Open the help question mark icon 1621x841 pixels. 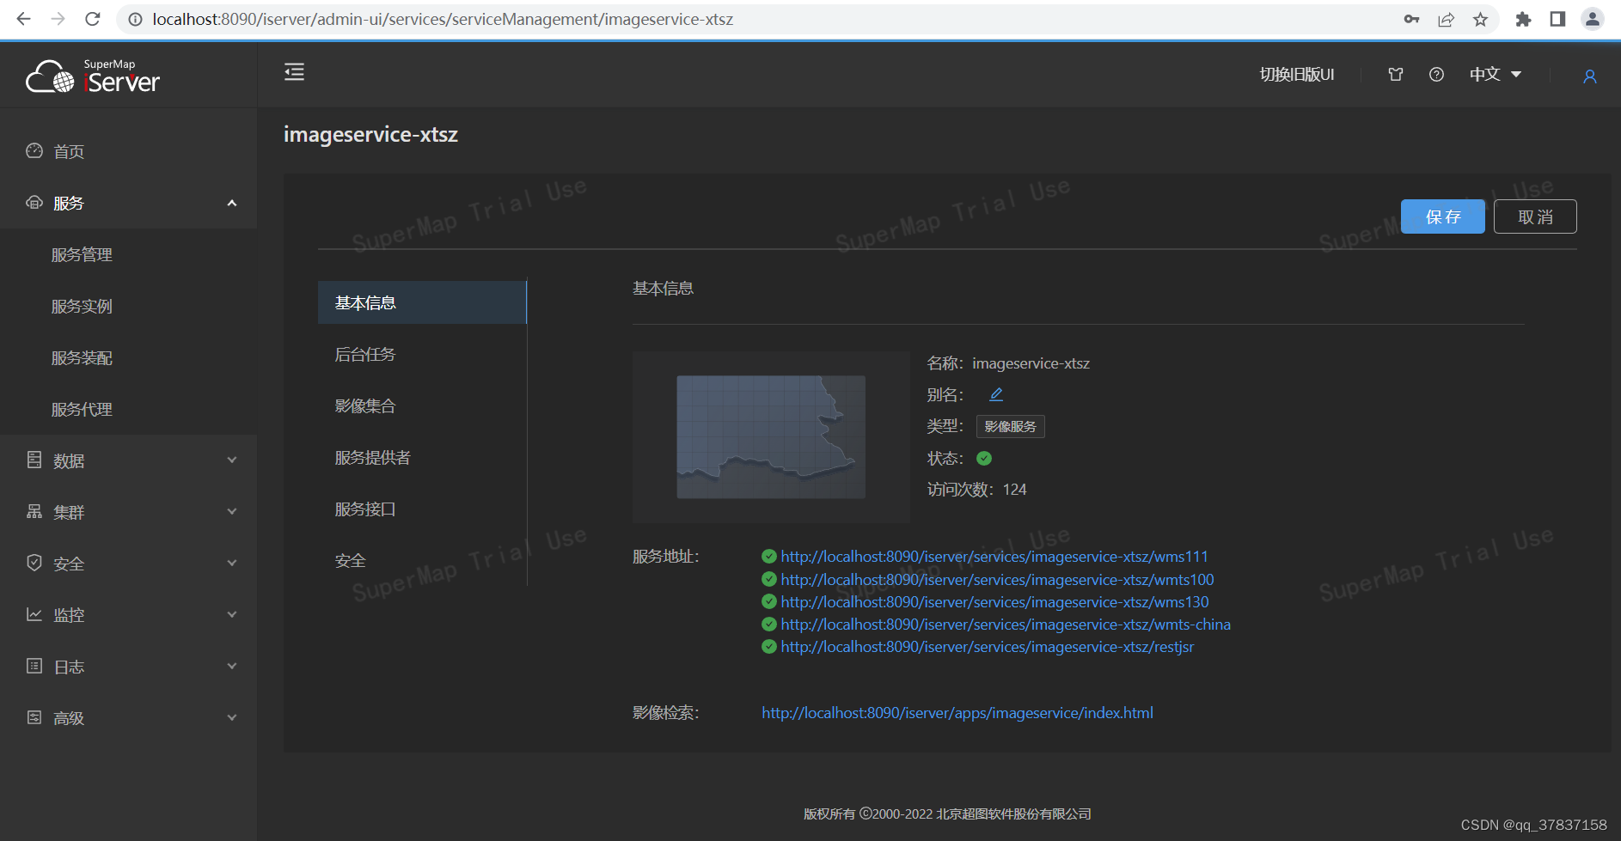1436,75
